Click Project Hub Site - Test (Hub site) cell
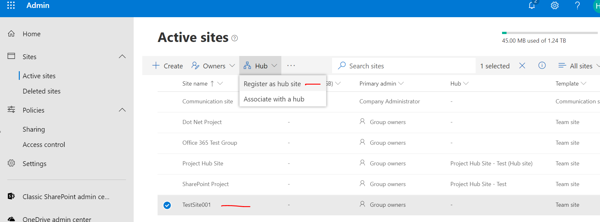Screen dimensions: 600x222 pos(491,163)
